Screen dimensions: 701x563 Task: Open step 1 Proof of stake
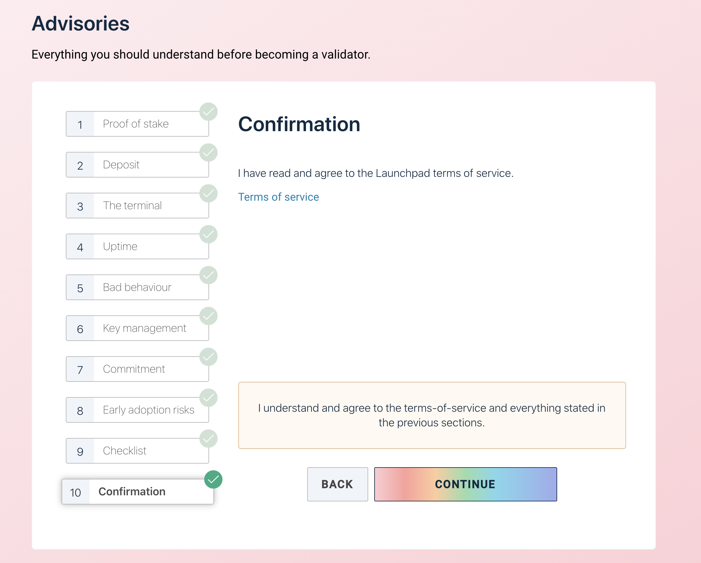pyautogui.click(x=137, y=124)
